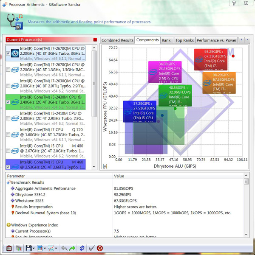The image size is (255, 255).
Task: Check the i5 M 480 2.67GHz processor
Action: pyautogui.click(x=8, y=151)
